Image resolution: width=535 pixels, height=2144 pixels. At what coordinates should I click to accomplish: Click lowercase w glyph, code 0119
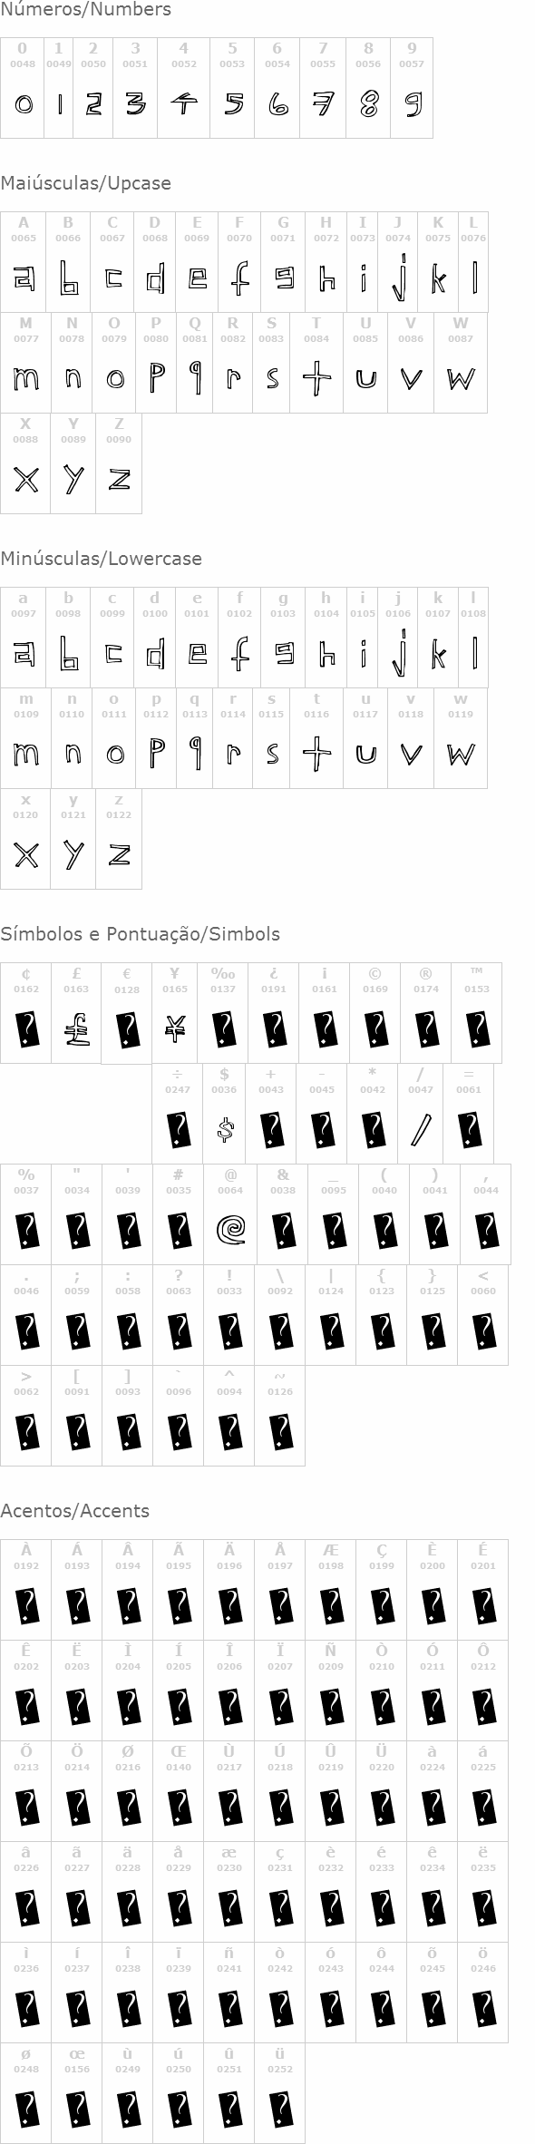(x=461, y=739)
